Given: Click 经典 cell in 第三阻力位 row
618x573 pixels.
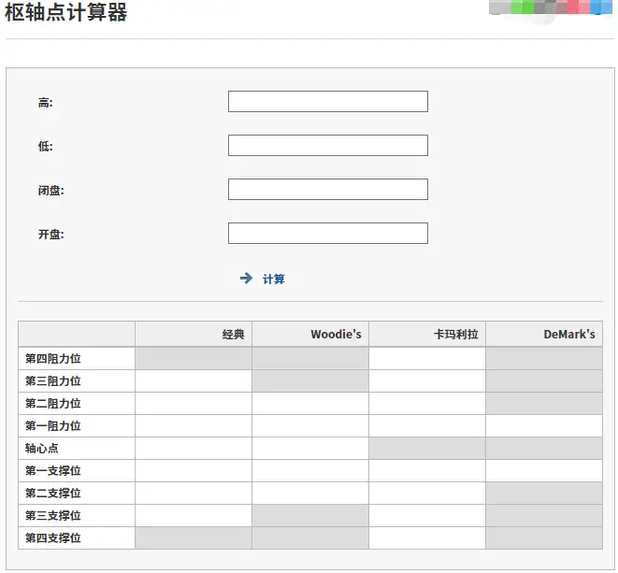Looking at the screenshot, I should point(194,381).
